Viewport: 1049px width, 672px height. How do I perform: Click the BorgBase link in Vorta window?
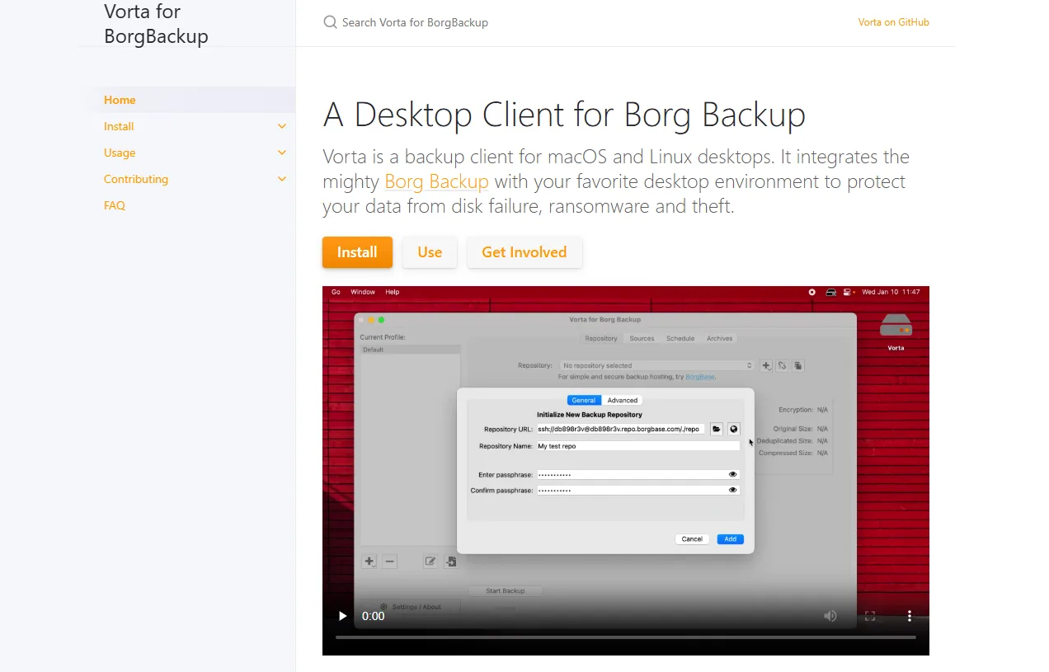700,377
